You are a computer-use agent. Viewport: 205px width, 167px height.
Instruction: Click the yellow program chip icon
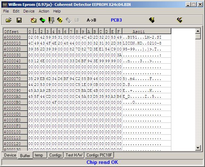60,20
